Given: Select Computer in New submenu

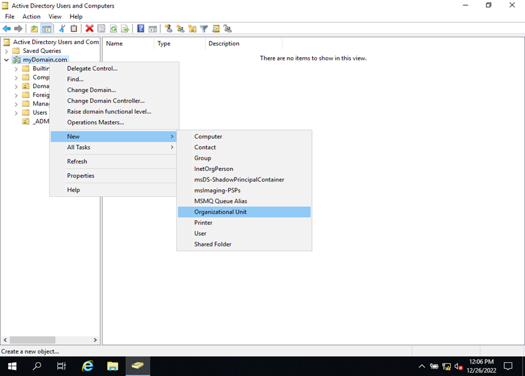Looking at the screenshot, I should 244,136.
